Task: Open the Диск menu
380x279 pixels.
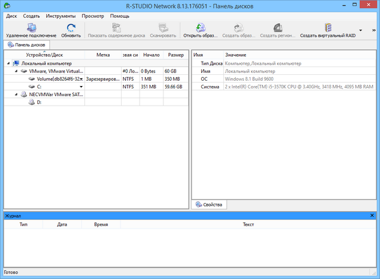Action: [11, 15]
